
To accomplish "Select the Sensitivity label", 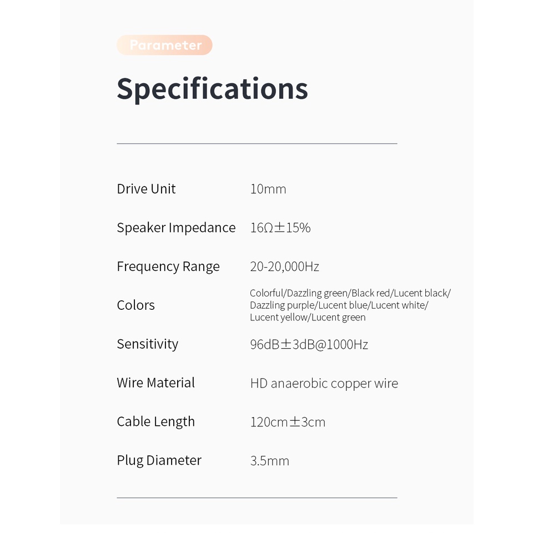I will 147,344.
